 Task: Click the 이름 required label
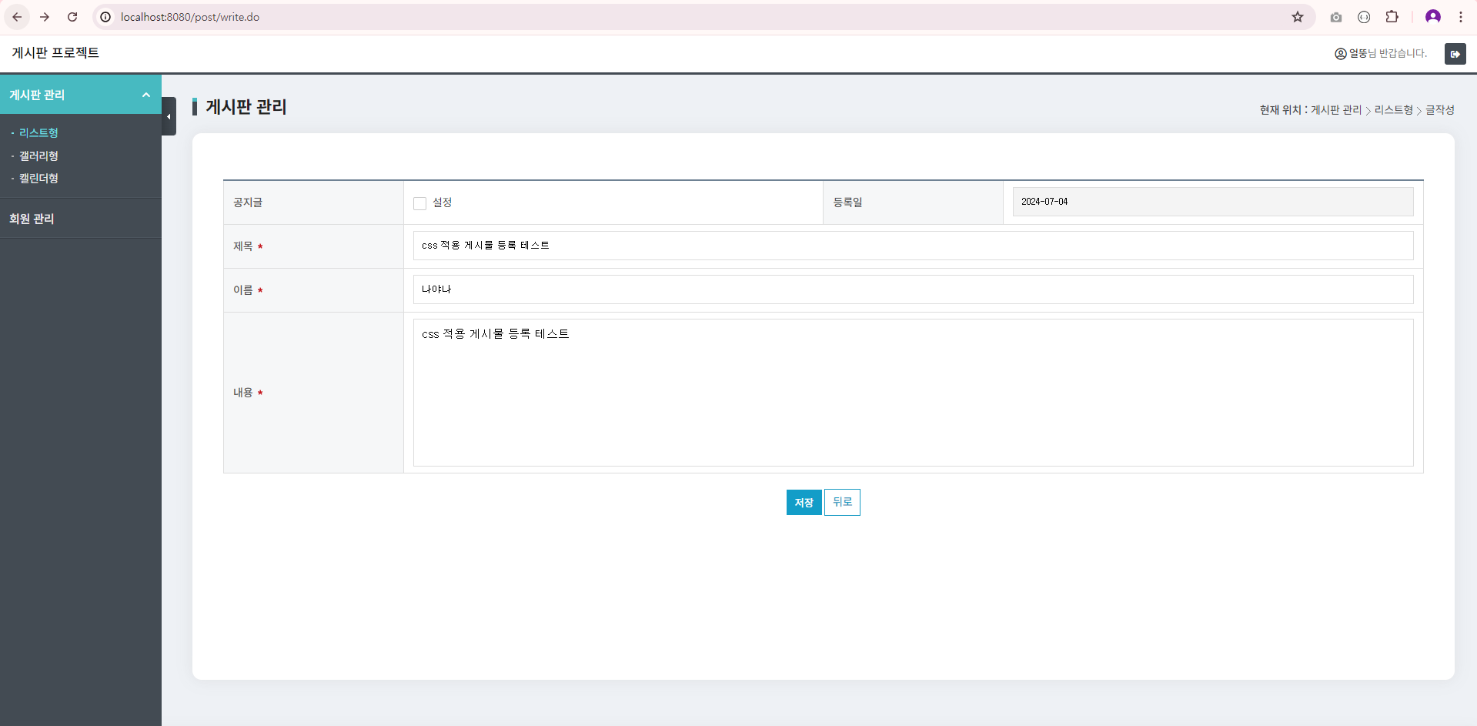click(248, 290)
